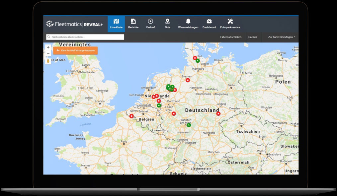Open the Live-Karte tab
This screenshot has height=196, width=337.
pos(116,24)
